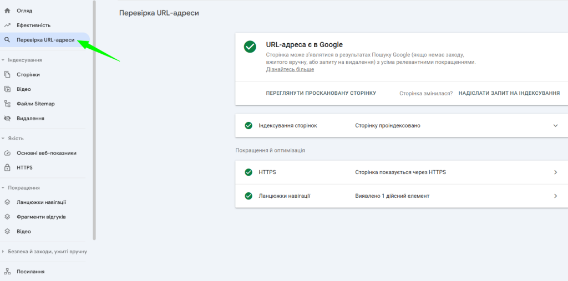Open the Дізнайтесь більше link
The image size is (568, 281).
point(290,70)
